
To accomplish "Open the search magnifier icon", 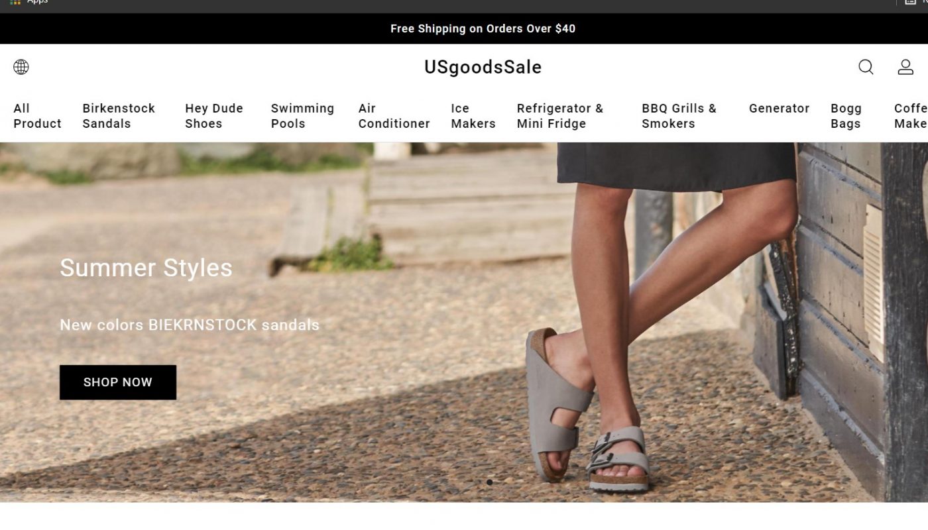I will (x=866, y=67).
